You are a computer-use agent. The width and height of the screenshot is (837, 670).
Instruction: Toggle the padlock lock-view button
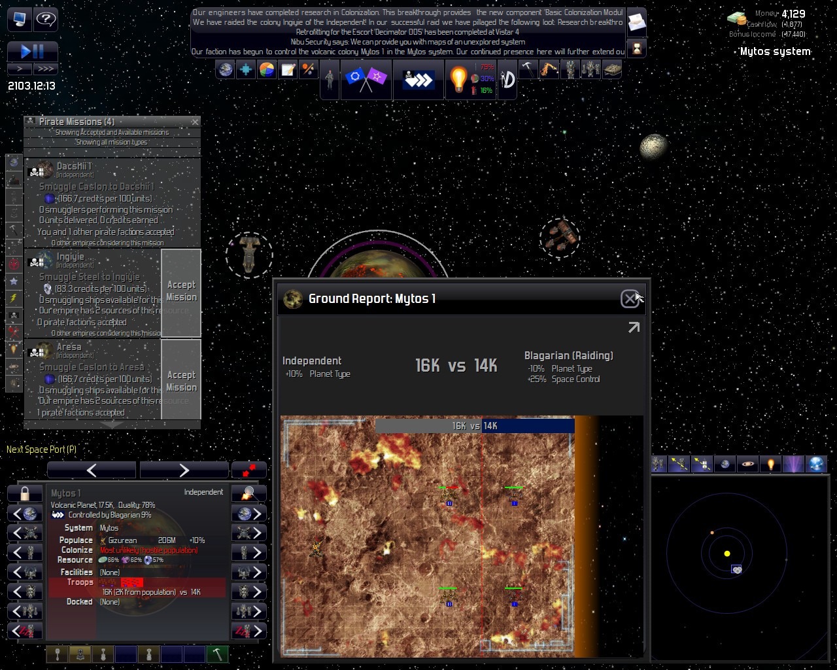coord(26,493)
